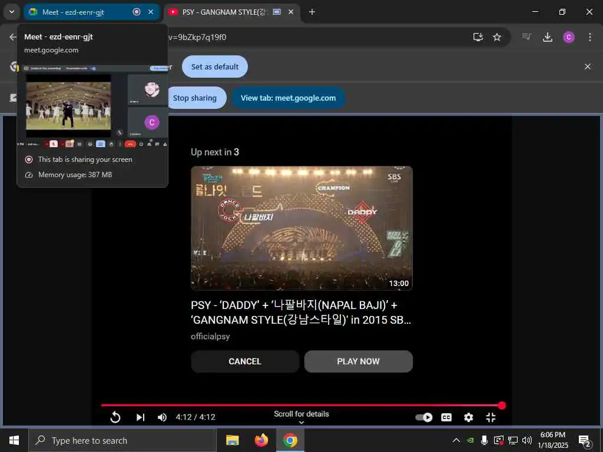Click Scroll for details chevron
603x452 pixels.
click(301, 422)
